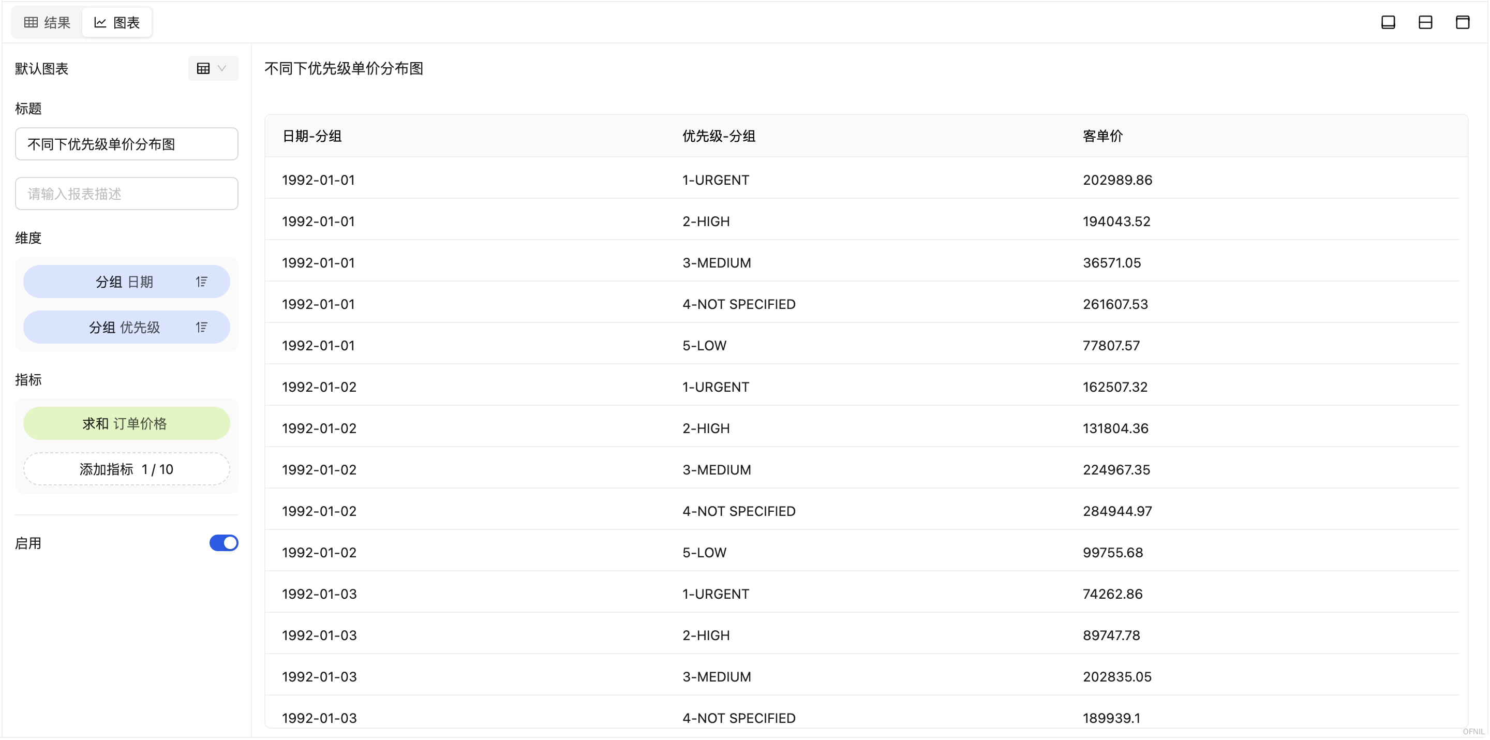The image size is (1490, 740).
Task: Click 5-LOW in the 1992-01-01 row
Action: point(704,345)
